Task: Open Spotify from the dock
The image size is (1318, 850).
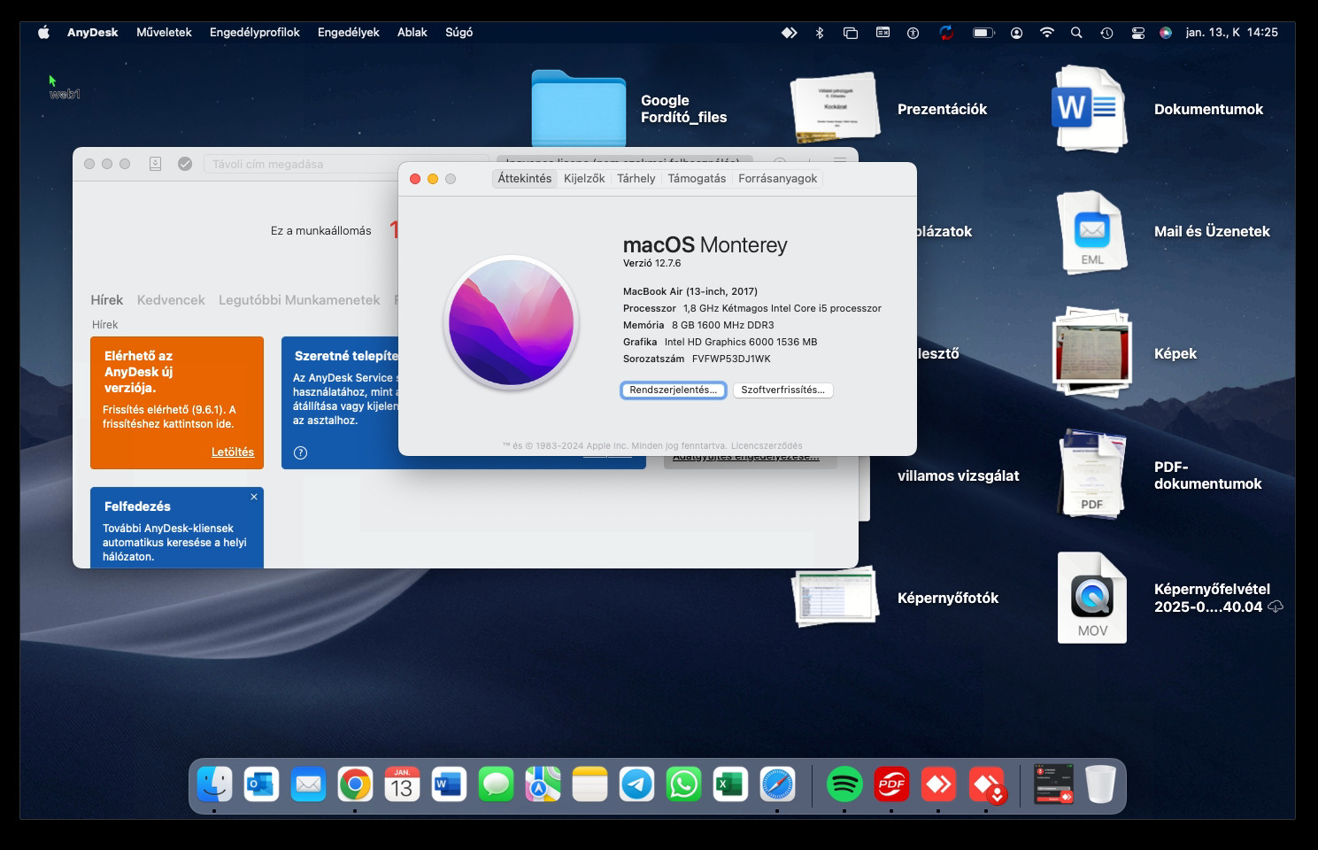Action: click(x=844, y=784)
